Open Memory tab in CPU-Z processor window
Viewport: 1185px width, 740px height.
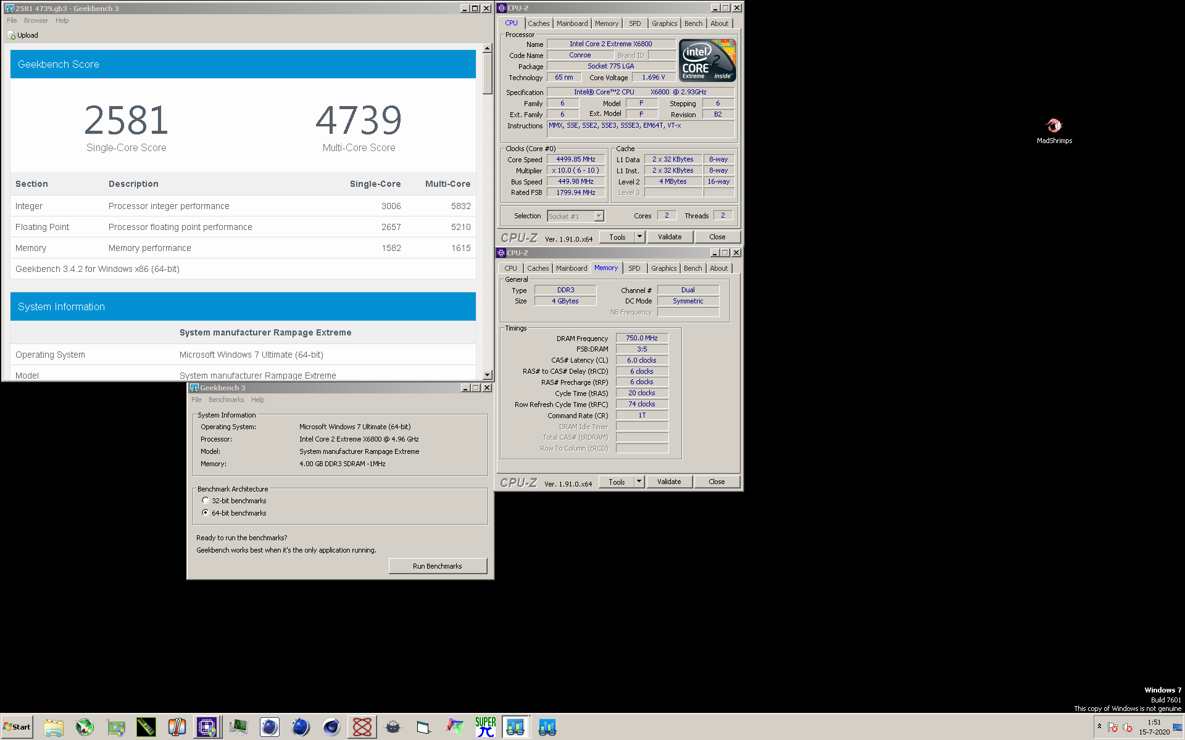click(606, 23)
